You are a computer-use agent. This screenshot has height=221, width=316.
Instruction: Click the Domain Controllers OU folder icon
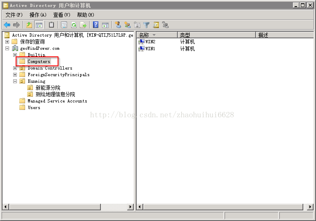tap(22, 68)
